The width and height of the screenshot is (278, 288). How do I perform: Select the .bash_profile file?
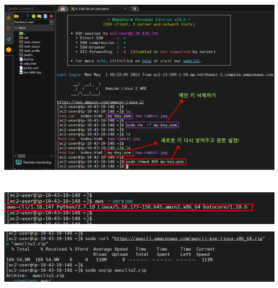[29, 51]
